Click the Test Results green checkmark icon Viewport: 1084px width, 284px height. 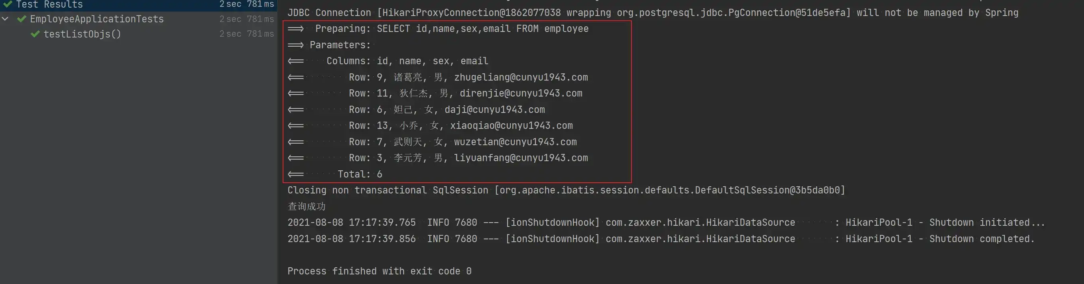[7, 4]
